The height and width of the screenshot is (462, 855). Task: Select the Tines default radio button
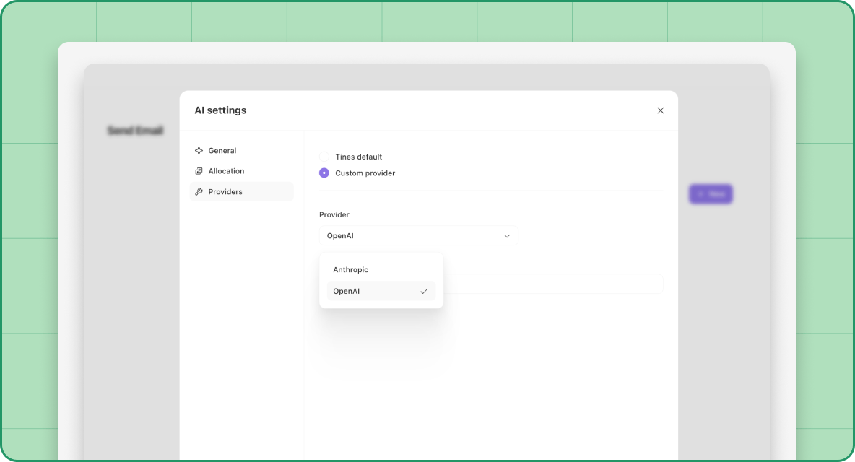[324, 157]
